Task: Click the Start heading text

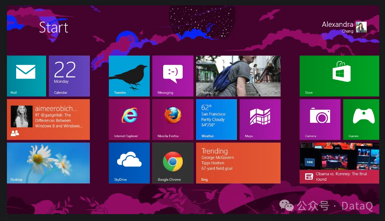Action: [54, 28]
